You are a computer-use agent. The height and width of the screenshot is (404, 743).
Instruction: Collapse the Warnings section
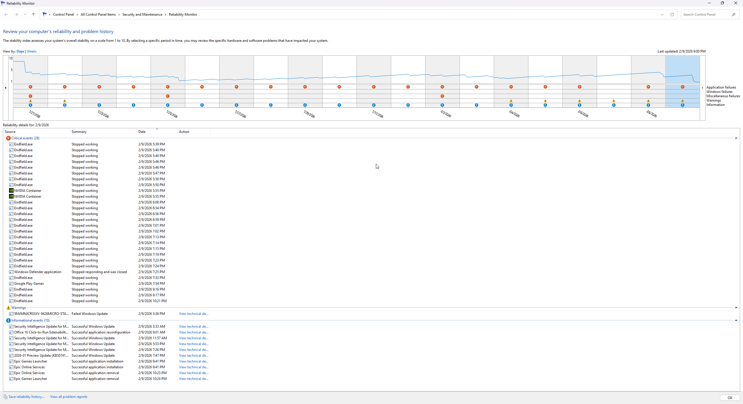[736, 308]
